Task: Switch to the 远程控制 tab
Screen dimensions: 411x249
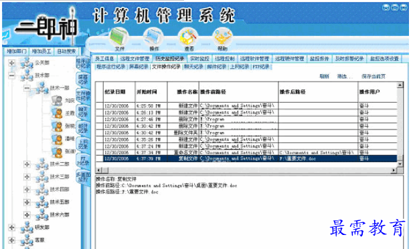Action: tap(225, 59)
